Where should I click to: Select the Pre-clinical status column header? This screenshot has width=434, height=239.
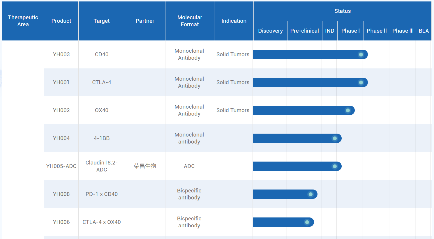point(305,31)
